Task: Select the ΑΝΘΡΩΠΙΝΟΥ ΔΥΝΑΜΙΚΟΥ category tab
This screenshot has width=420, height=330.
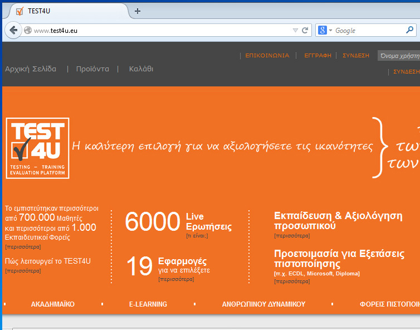Action: (x=263, y=304)
